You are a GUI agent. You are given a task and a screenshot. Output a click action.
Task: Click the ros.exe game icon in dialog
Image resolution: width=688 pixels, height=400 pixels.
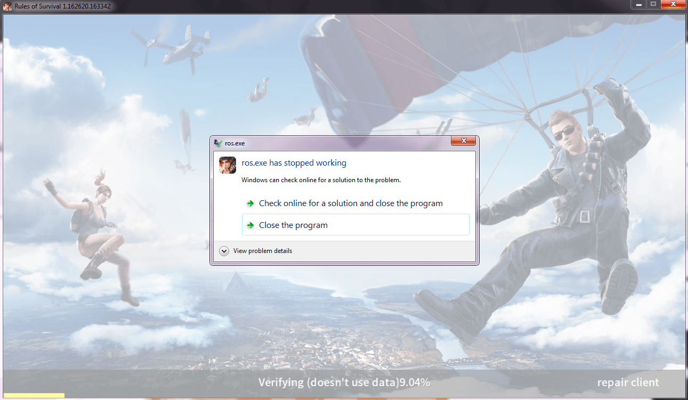228,165
